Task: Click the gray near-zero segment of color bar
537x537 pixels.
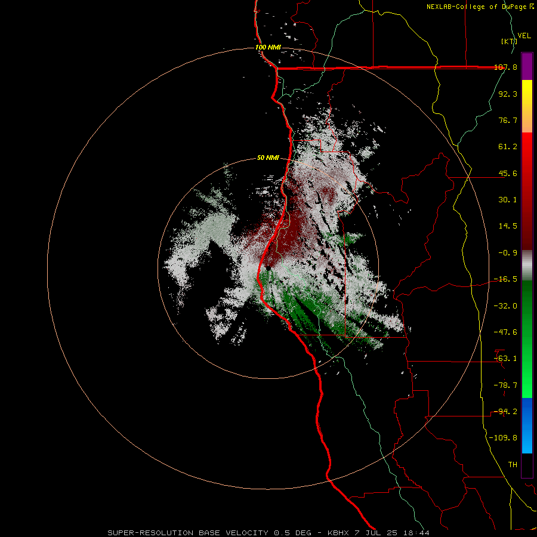Action: [527, 266]
